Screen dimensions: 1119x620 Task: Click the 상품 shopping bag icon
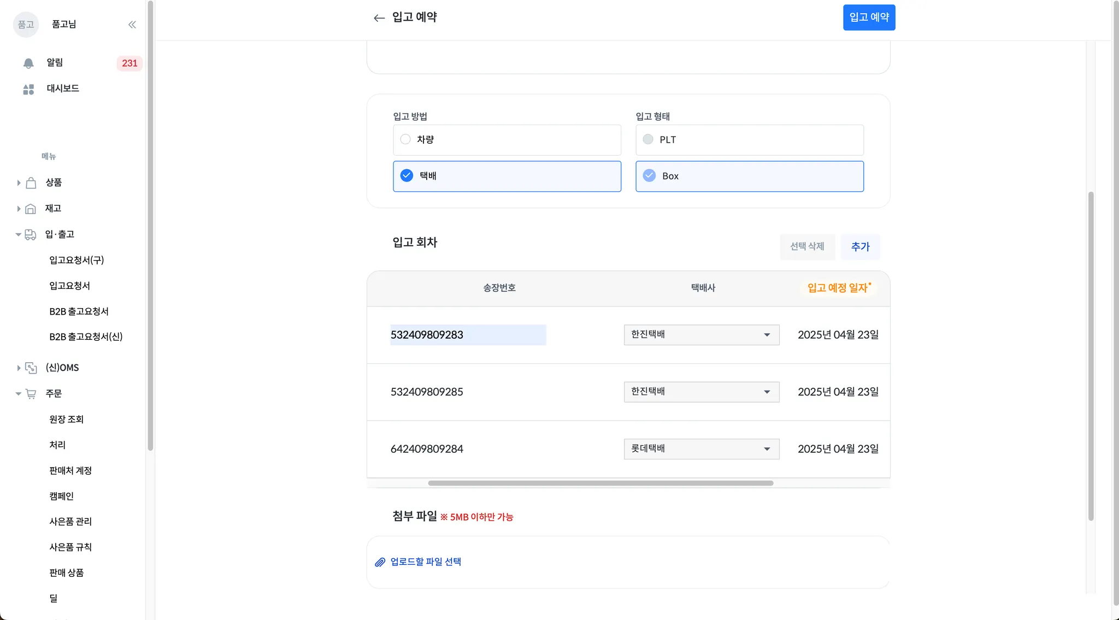(31, 183)
